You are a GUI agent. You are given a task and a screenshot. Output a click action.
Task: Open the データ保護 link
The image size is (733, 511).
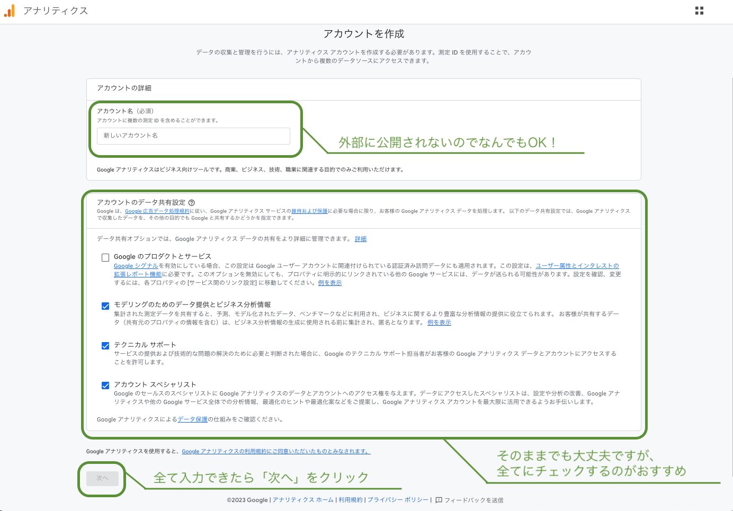(192, 419)
